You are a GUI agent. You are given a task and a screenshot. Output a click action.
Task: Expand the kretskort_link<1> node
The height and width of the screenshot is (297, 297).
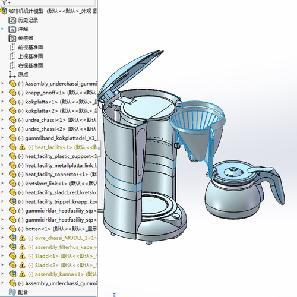pos(2,183)
